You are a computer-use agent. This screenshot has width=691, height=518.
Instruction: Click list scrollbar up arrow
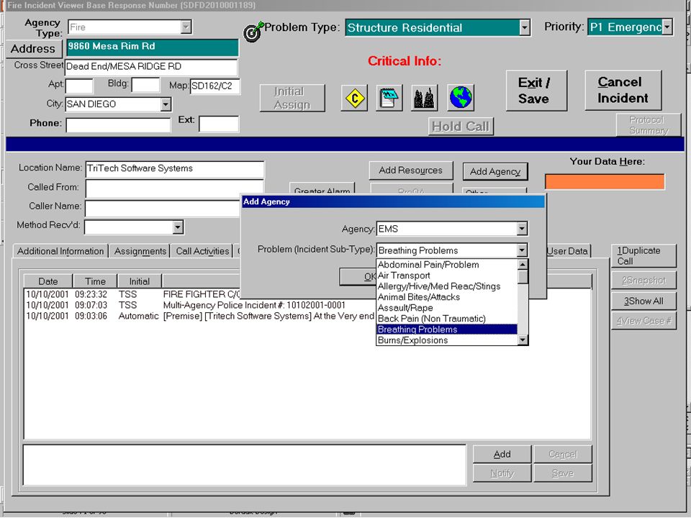[x=523, y=264]
